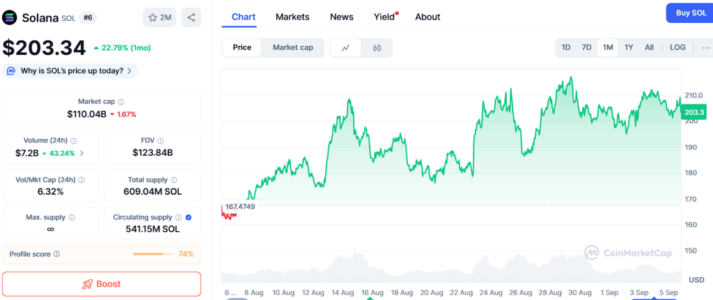Image resolution: width=713 pixels, height=300 pixels.
Task: Expand Volume (24h) details chevron
Action: pyautogui.click(x=81, y=153)
